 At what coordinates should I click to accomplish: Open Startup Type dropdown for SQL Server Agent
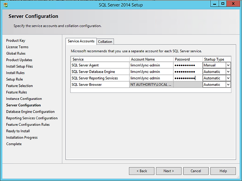click(228, 65)
